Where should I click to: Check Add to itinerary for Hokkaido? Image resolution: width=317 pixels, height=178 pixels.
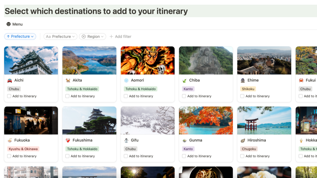tap(301, 156)
